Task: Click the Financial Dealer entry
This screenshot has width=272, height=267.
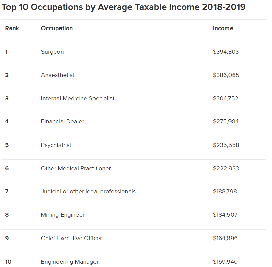Action: coord(63,121)
